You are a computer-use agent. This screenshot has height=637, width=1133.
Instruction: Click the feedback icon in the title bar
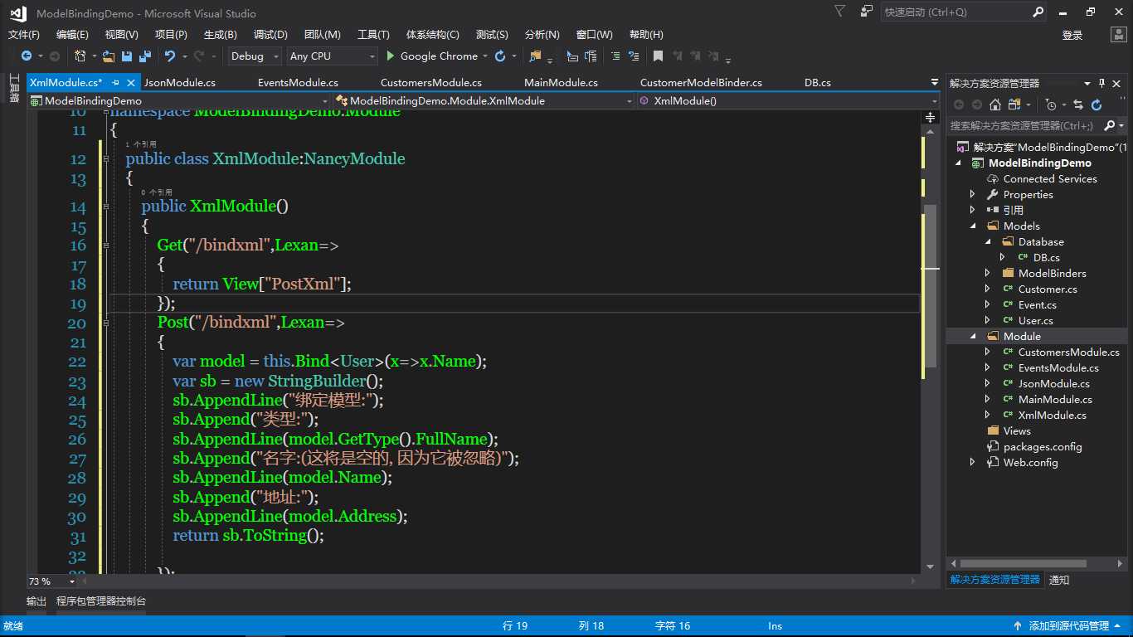coord(867,12)
